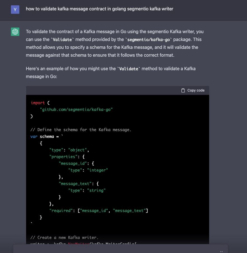Click the user prompt about kafka writer
The width and height of the screenshot is (247, 253).
click(x=100, y=9)
